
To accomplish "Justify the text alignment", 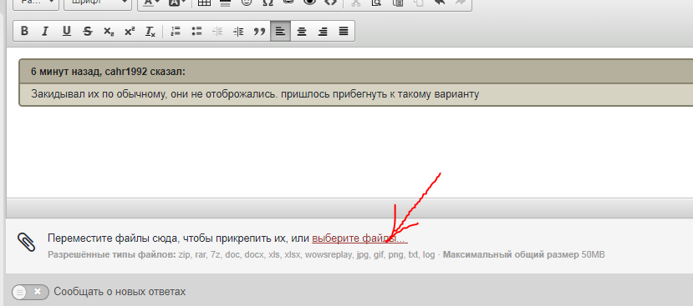I will point(344,32).
